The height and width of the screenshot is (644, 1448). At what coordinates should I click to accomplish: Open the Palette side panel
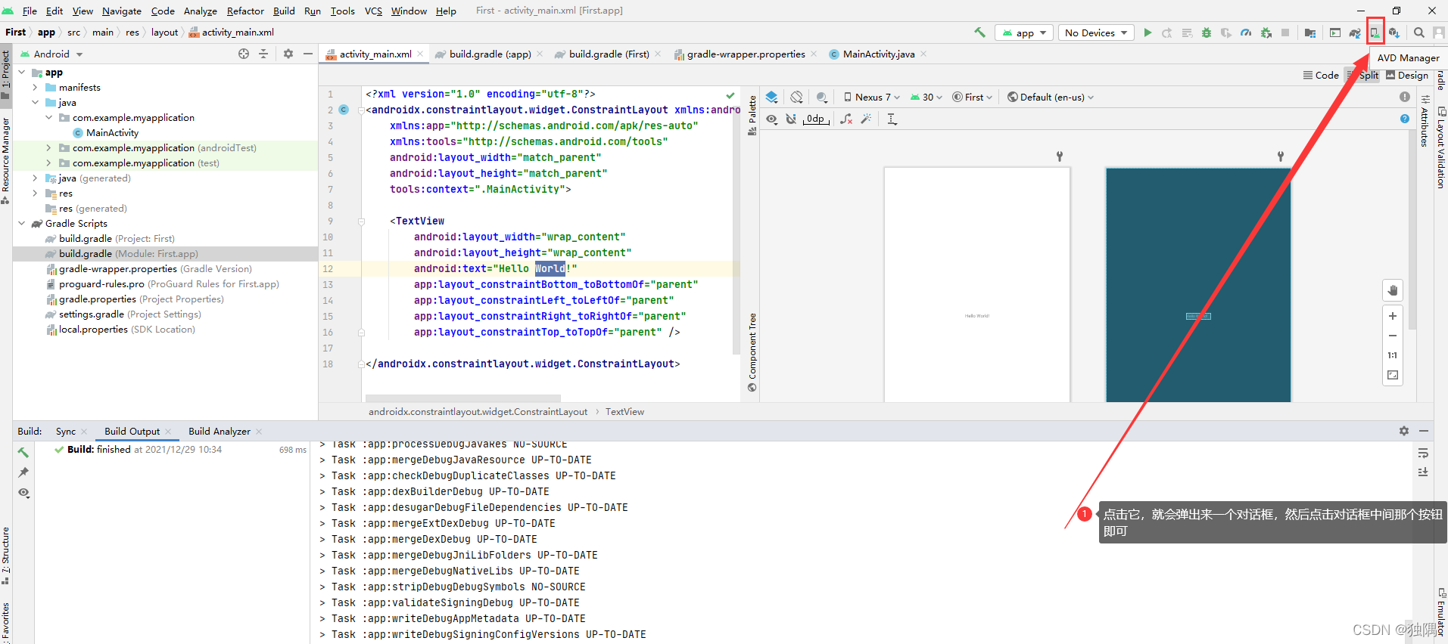tap(752, 115)
